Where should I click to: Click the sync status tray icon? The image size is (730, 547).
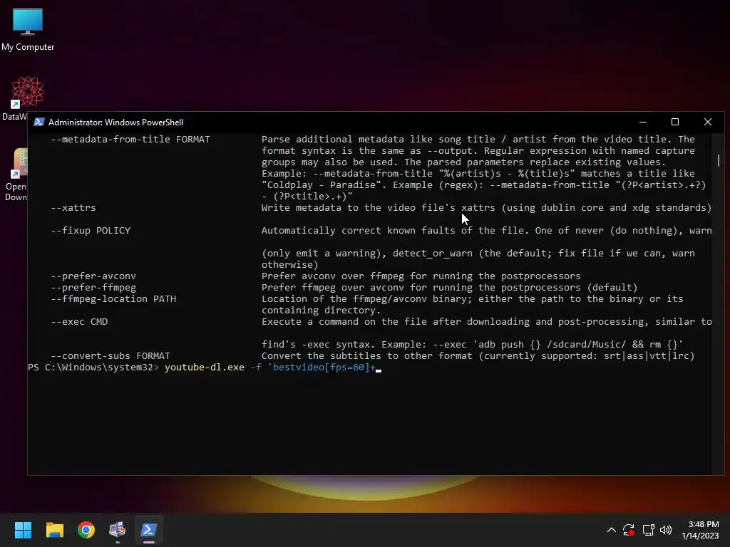point(629,530)
